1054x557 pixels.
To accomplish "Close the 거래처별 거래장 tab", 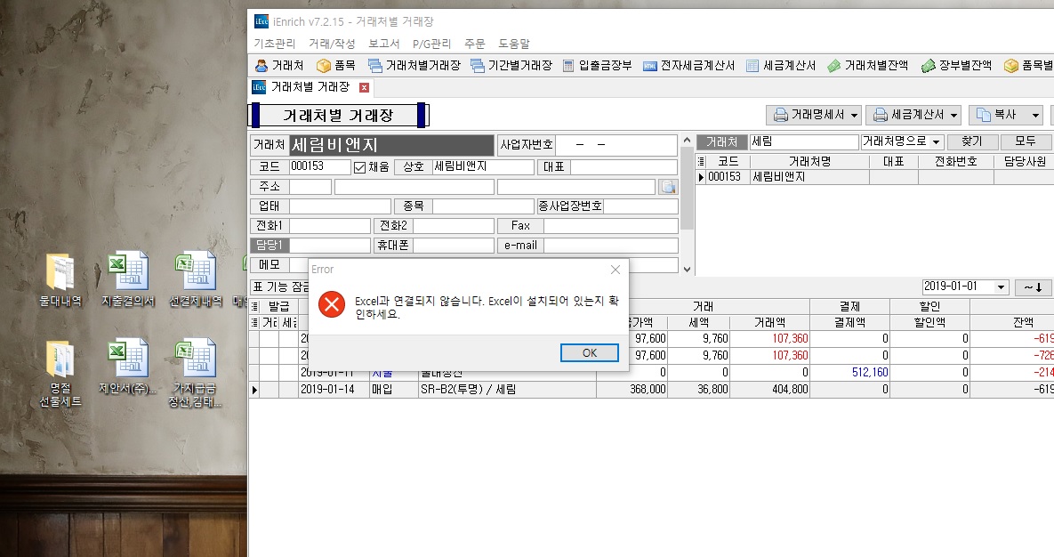I will tap(364, 87).
